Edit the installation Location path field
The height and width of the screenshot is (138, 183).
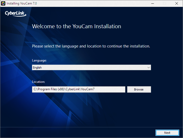click(x=79, y=89)
